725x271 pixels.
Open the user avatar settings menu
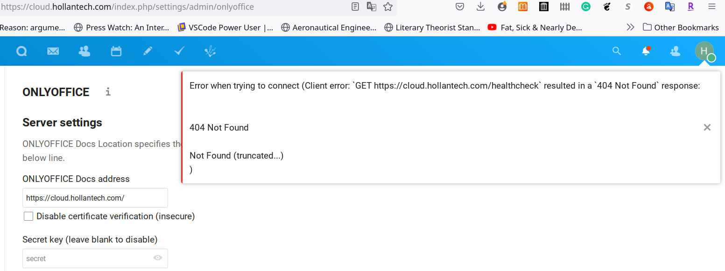coord(704,51)
